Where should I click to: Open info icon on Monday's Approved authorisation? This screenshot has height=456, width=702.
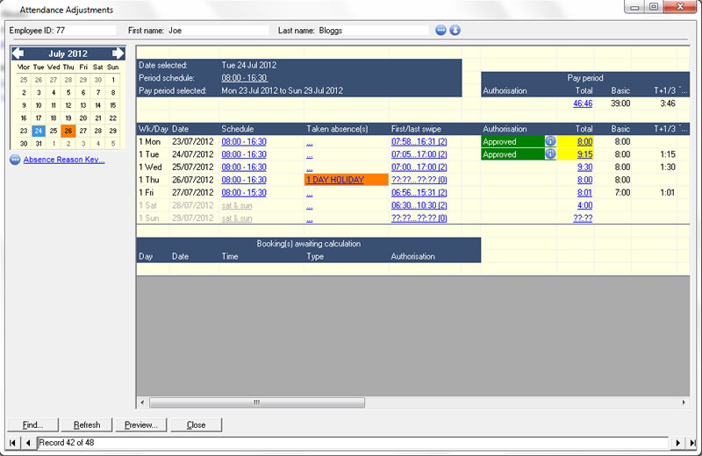[x=550, y=141]
